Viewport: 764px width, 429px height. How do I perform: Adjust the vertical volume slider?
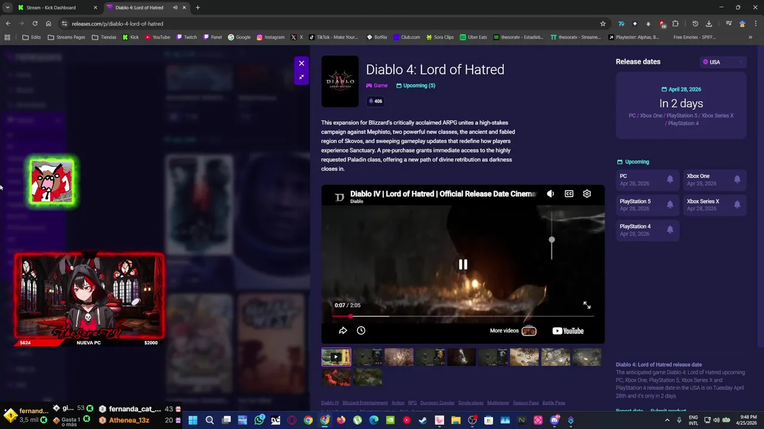pos(552,236)
